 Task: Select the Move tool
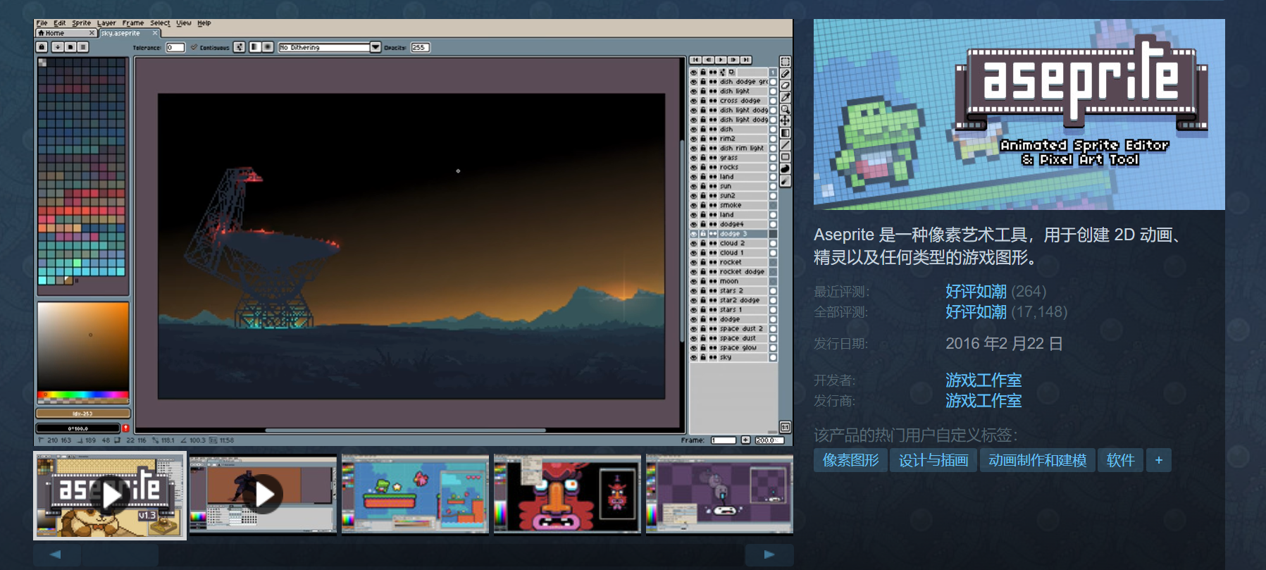(x=785, y=120)
